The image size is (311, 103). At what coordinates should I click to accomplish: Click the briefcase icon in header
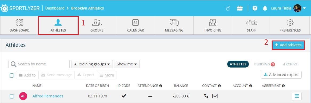point(240,8)
